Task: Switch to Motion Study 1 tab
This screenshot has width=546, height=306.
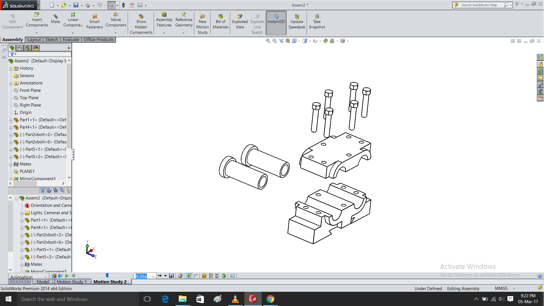Action: [72, 282]
